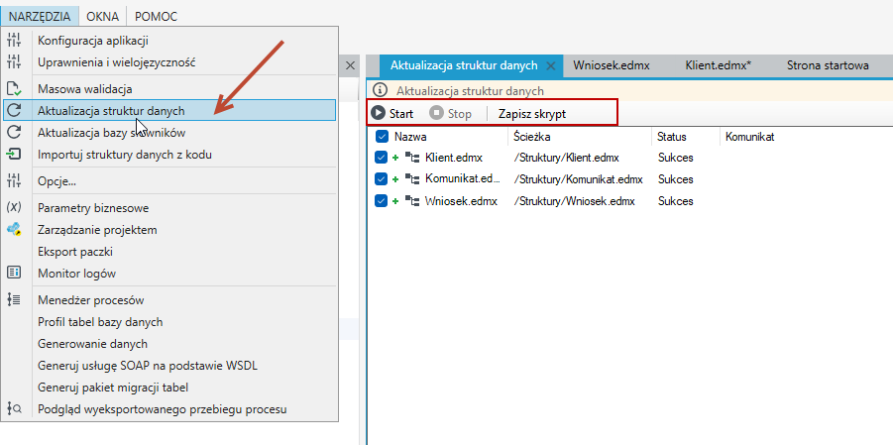Open the NARZĘDZIA menu
This screenshot has width=893, height=445.
(40, 17)
